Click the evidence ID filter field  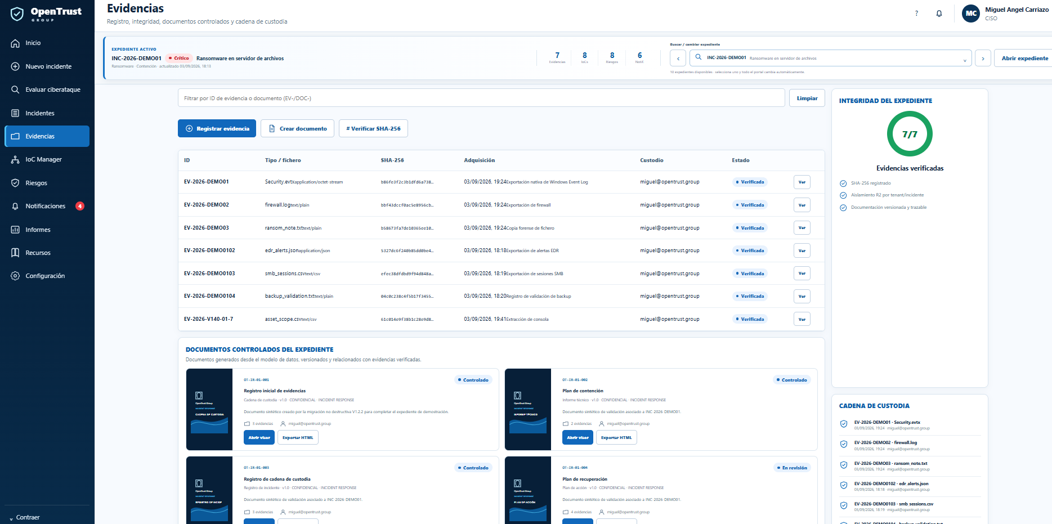pyautogui.click(x=481, y=98)
